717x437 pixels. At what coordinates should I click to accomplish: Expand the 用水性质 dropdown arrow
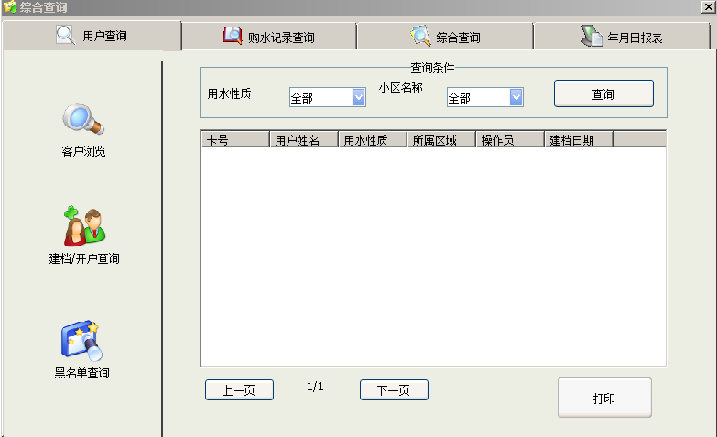tap(359, 97)
